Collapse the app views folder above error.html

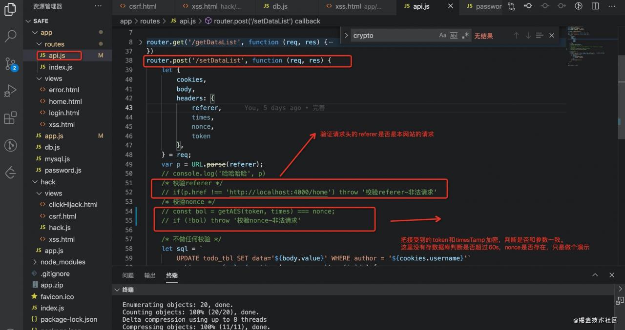click(40, 78)
